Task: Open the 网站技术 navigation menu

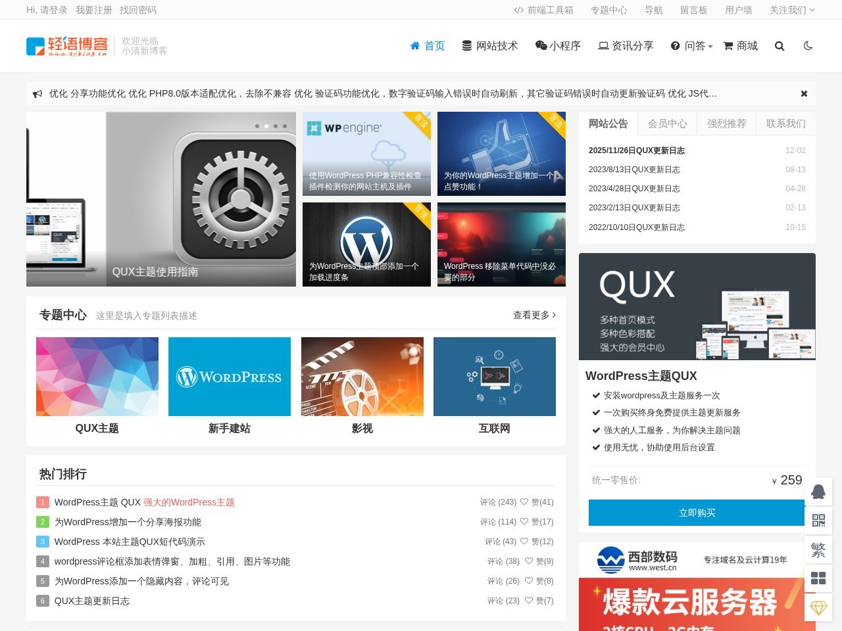Action: pos(490,46)
